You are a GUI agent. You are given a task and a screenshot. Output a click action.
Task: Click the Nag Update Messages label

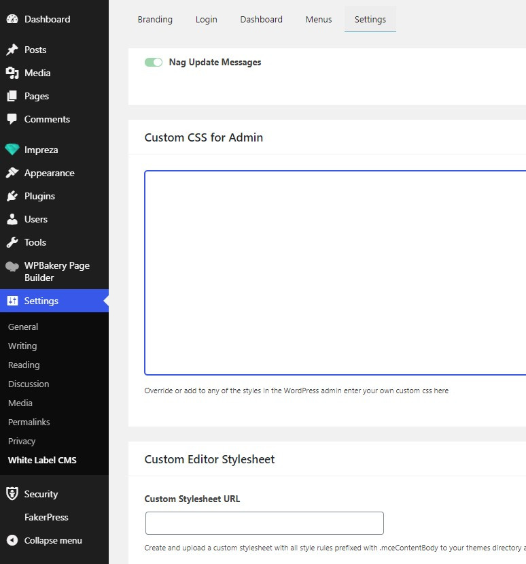coord(215,62)
